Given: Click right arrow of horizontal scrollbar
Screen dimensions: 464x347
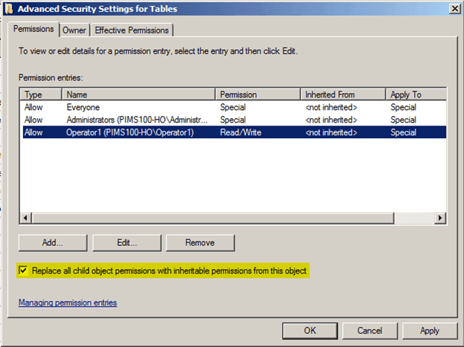Looking at the screenshot, I should pyautogui.click(x=440, y=218).
